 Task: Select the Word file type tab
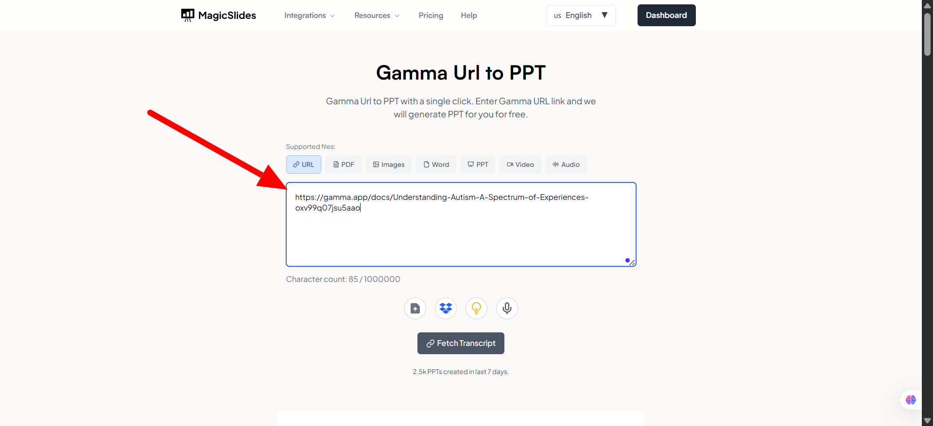(436, 164)
